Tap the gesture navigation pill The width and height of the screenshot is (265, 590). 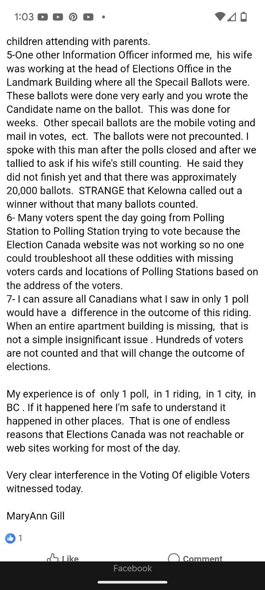click(132, 582)
